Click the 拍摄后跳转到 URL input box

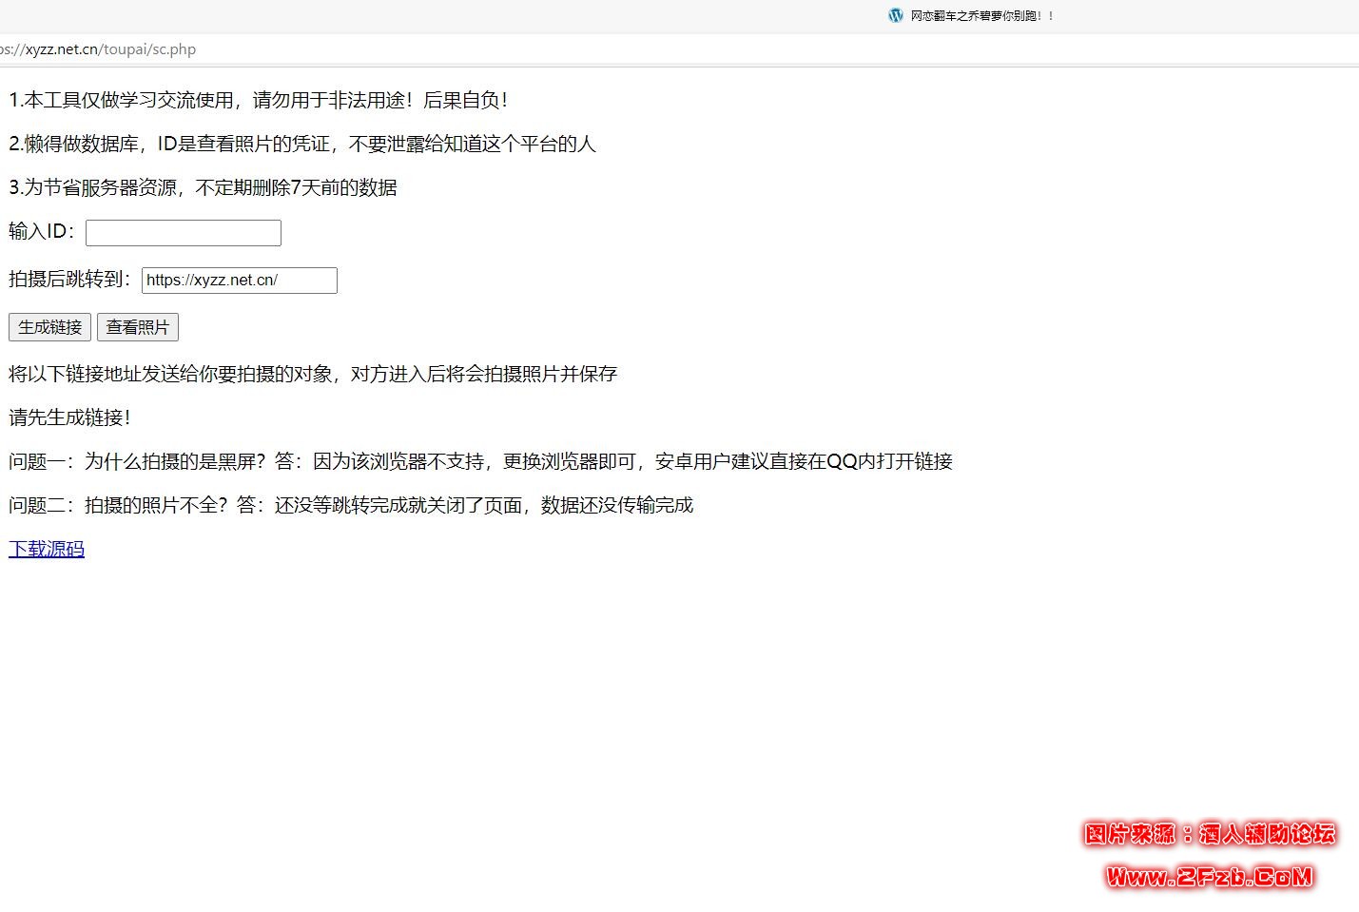pyautogui.click(x=239, y=281)
